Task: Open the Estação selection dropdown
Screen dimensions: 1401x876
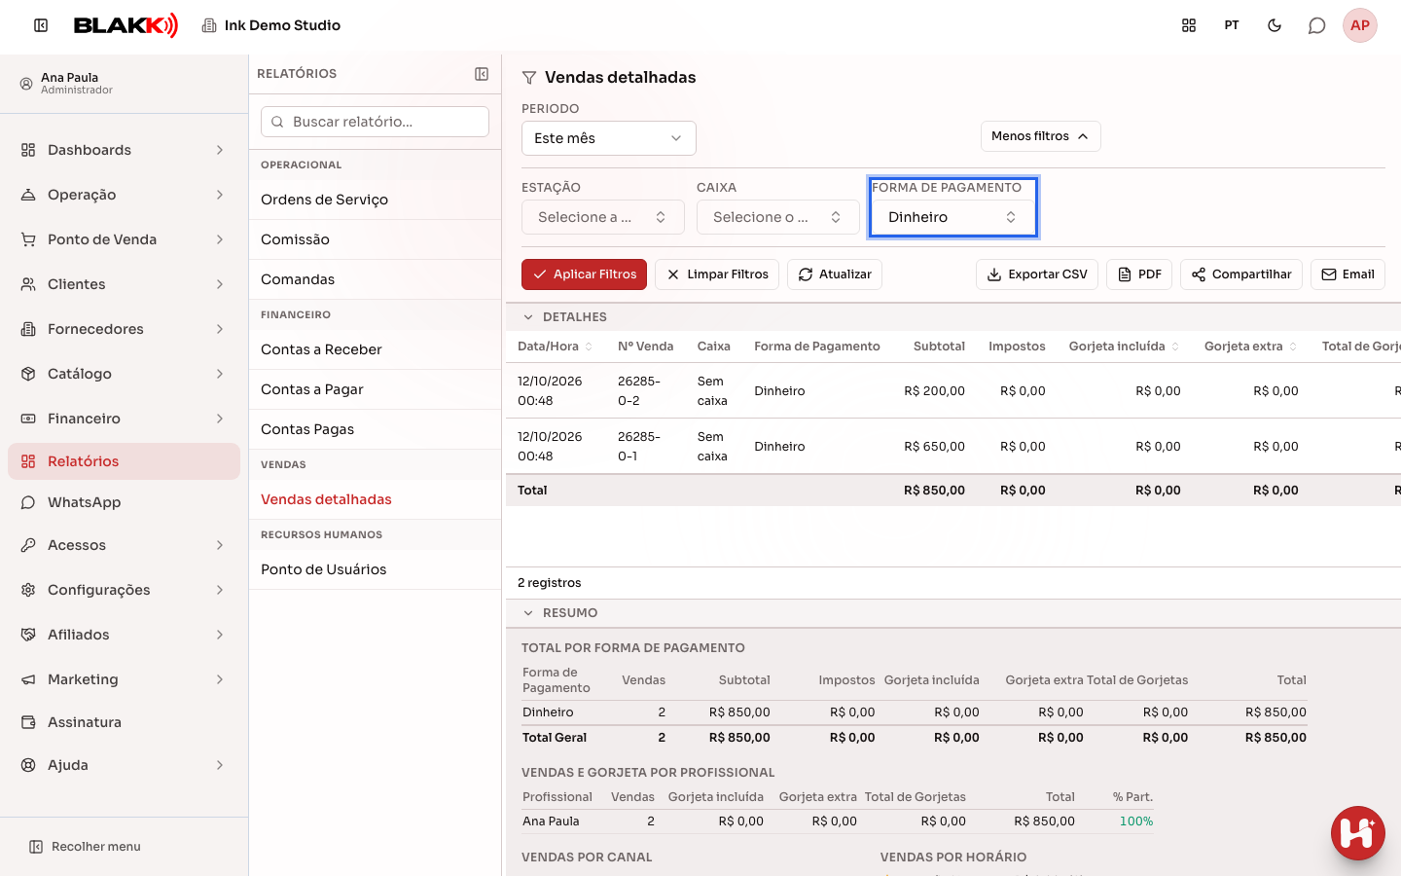Action: coord(603,217)
